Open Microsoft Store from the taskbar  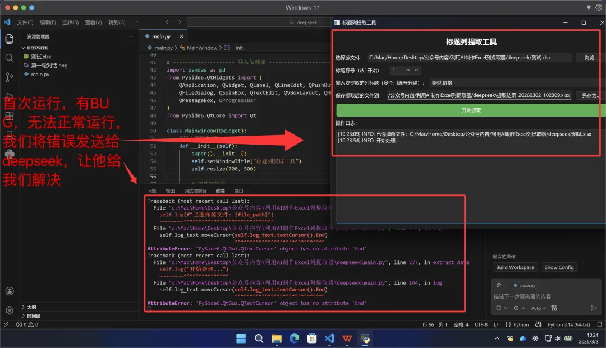(x=312, y=338)
